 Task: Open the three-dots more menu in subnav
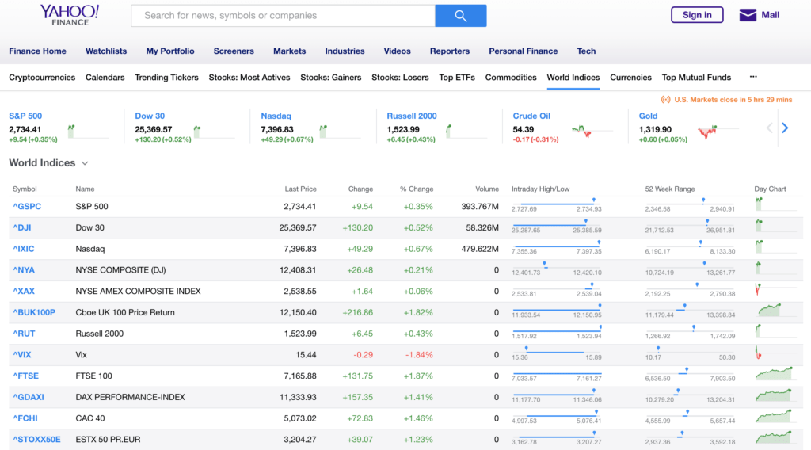click(x=753, y=77)
